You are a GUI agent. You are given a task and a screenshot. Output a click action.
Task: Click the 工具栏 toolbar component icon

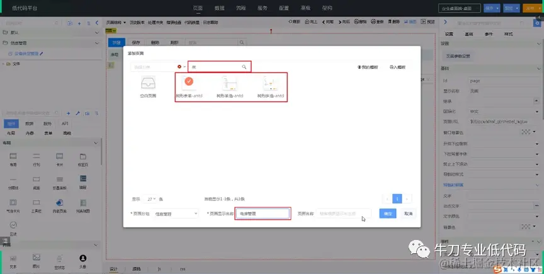point(37,202)
